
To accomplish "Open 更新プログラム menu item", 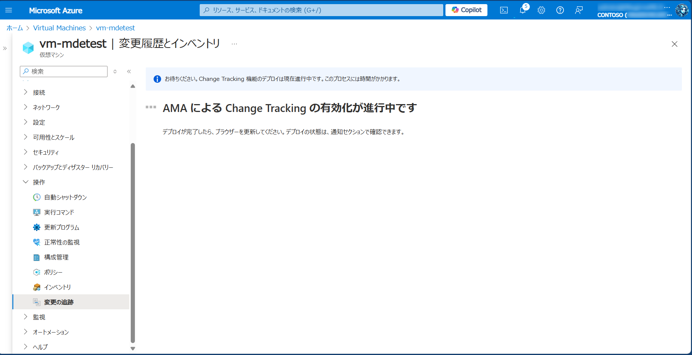I will tap(61, 227).
